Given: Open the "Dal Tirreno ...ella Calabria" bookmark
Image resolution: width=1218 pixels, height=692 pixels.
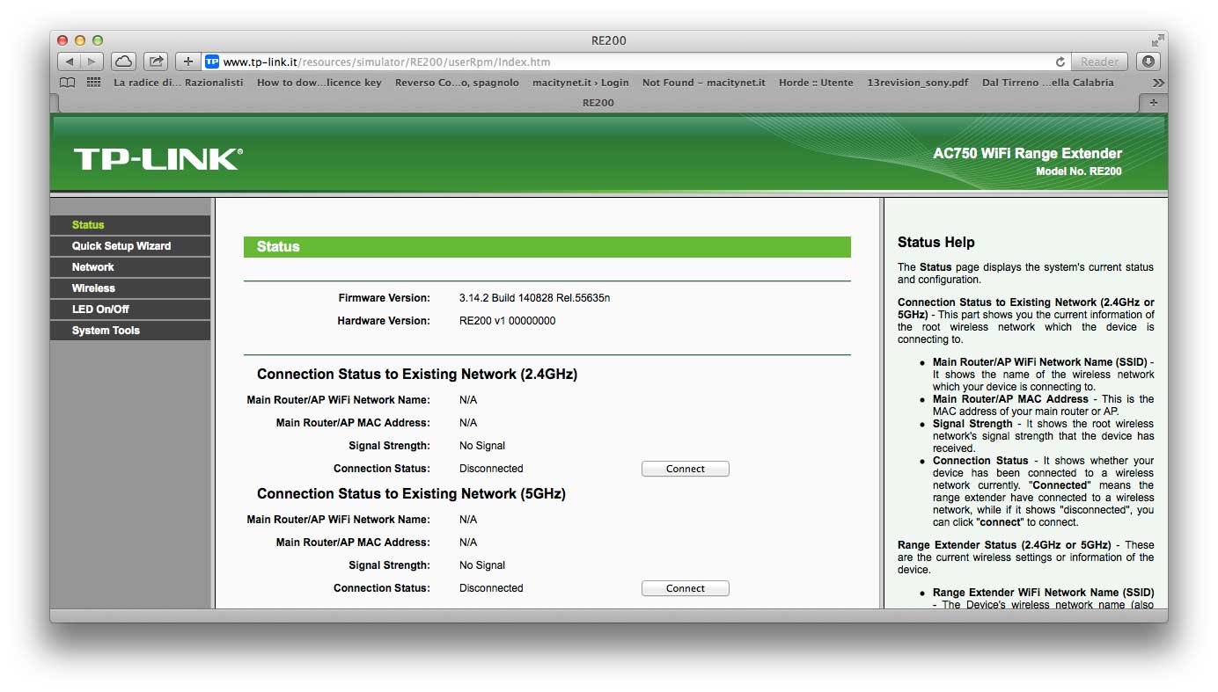Looking at the screenshot, I should click(1047, 83).
